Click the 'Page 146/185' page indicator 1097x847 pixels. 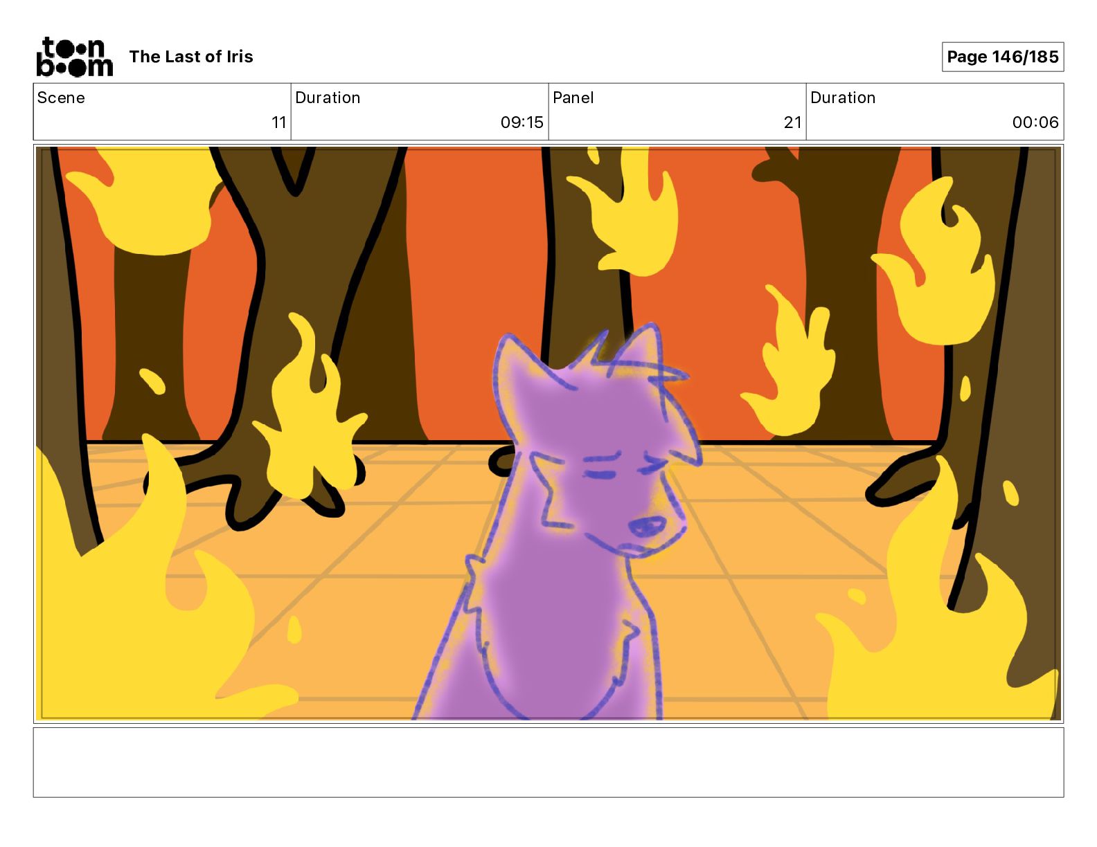point(1003,57)
